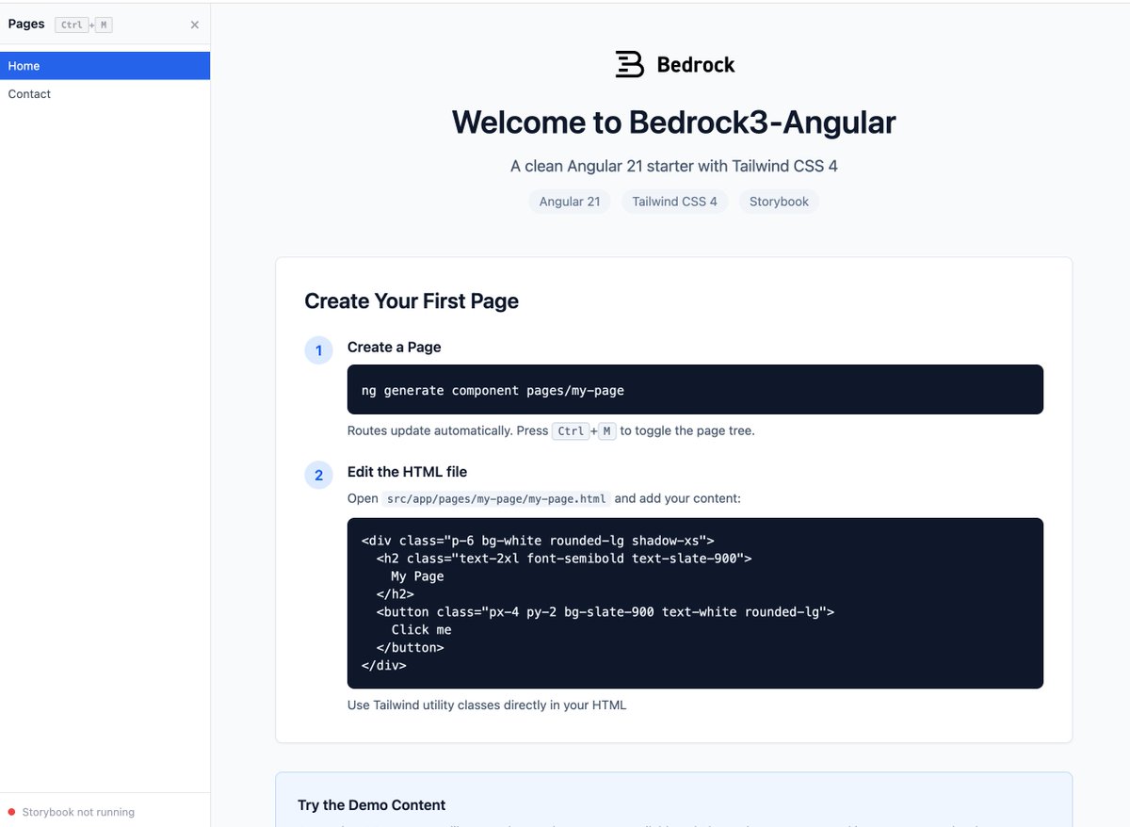Click the step 2 number circle
The width and height of the screenshot is (1130, 827).
[318, 476]
